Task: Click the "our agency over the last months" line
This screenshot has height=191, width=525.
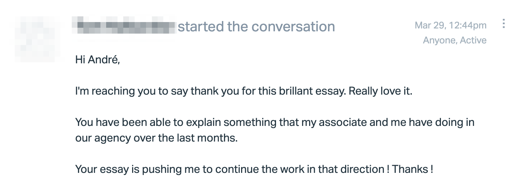Action: pyautogui.click(x=156, y=138)
